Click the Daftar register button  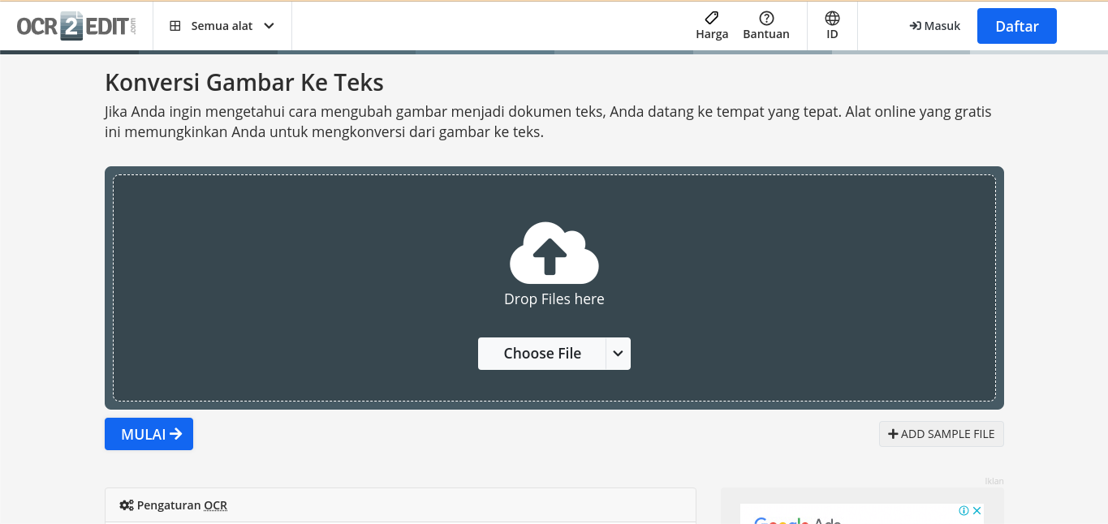(x=1017, y=26)
